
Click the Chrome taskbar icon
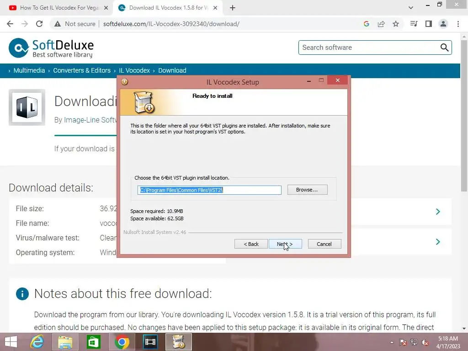(x=122, y=342)
